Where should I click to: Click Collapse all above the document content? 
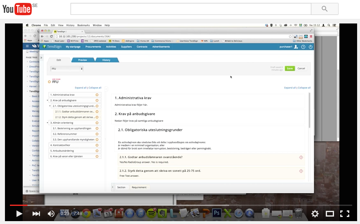304,88
